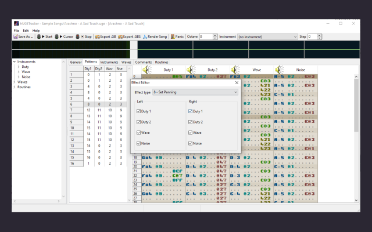Uncheck Right Duty 1 panning
This screenshot has width=372, height=232.
(x=190, y=111)
